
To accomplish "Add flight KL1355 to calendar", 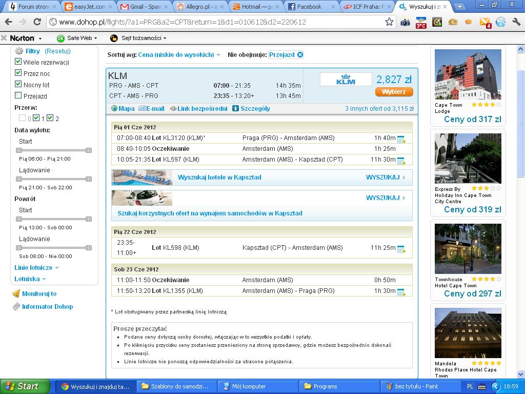I will [401, 292].
